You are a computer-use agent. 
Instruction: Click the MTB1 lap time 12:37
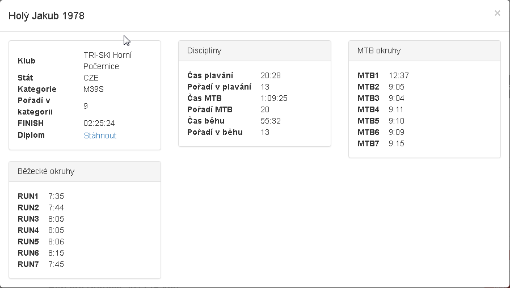tap(398, 75)
